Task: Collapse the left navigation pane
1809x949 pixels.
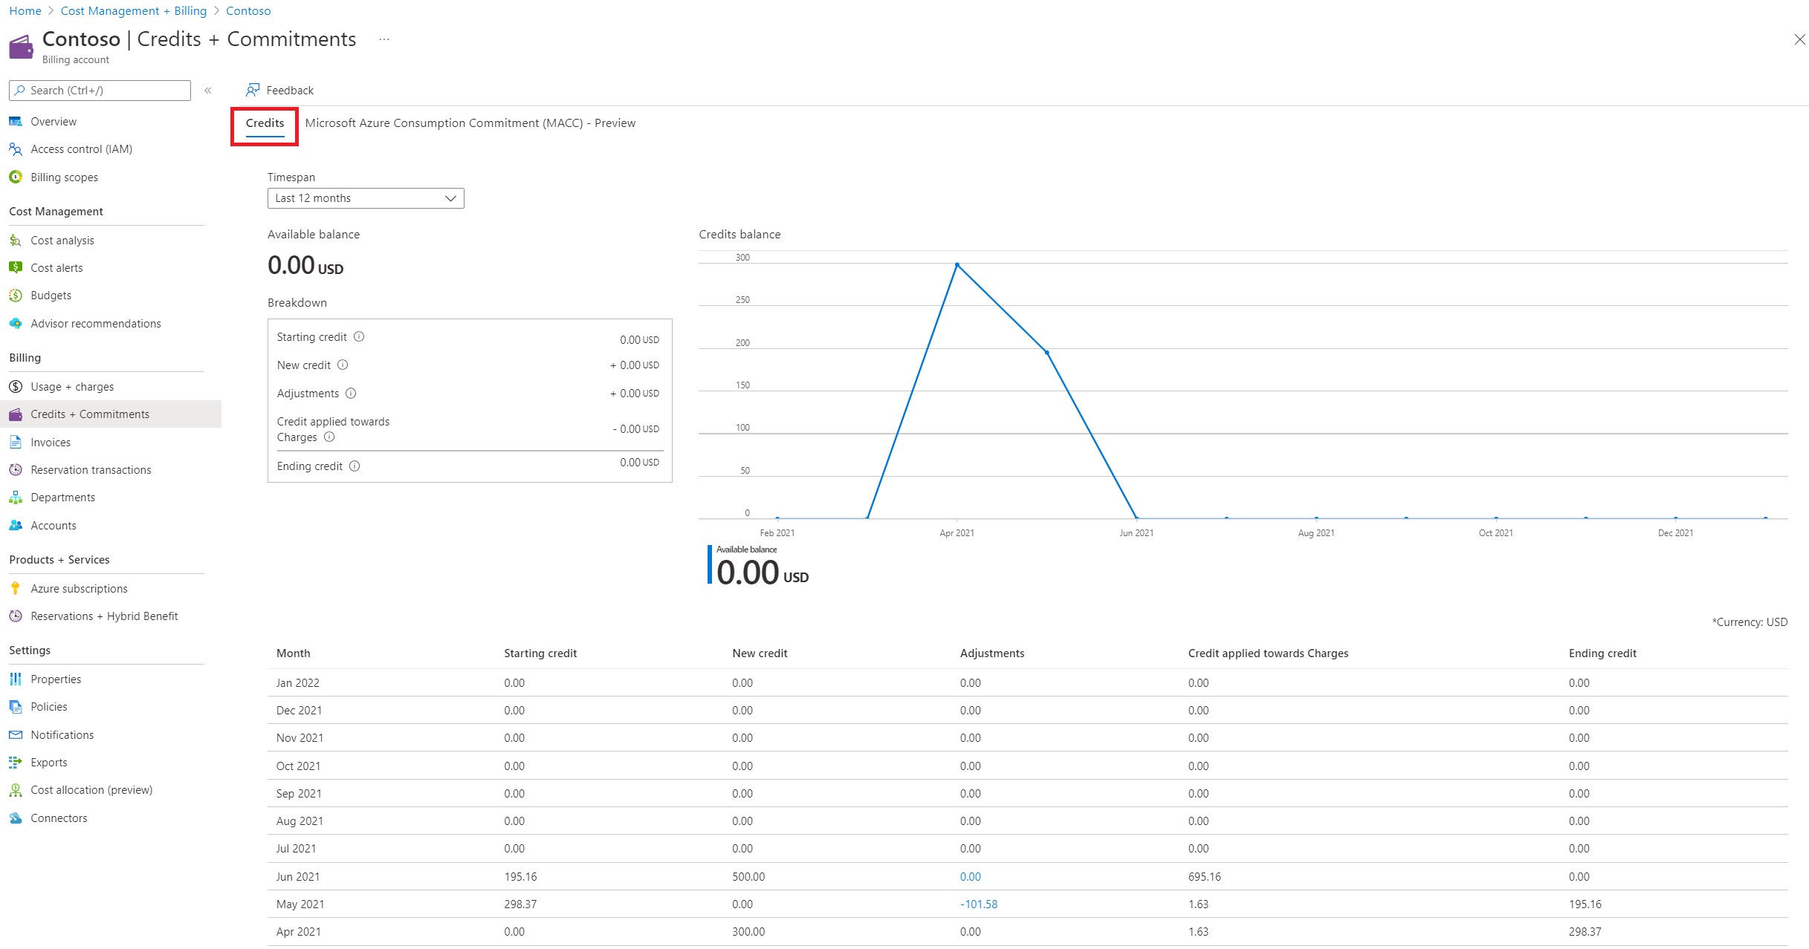Action: [208, 90]
